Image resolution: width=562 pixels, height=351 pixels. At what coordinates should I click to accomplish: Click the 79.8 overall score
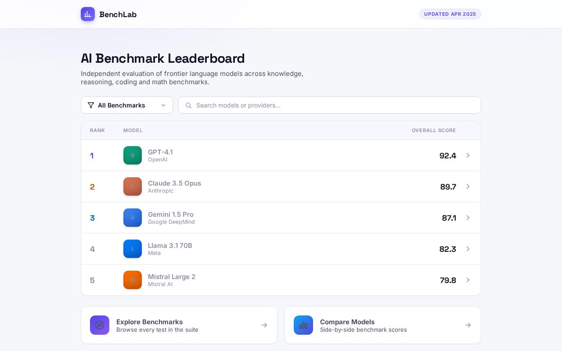point(448,280)
